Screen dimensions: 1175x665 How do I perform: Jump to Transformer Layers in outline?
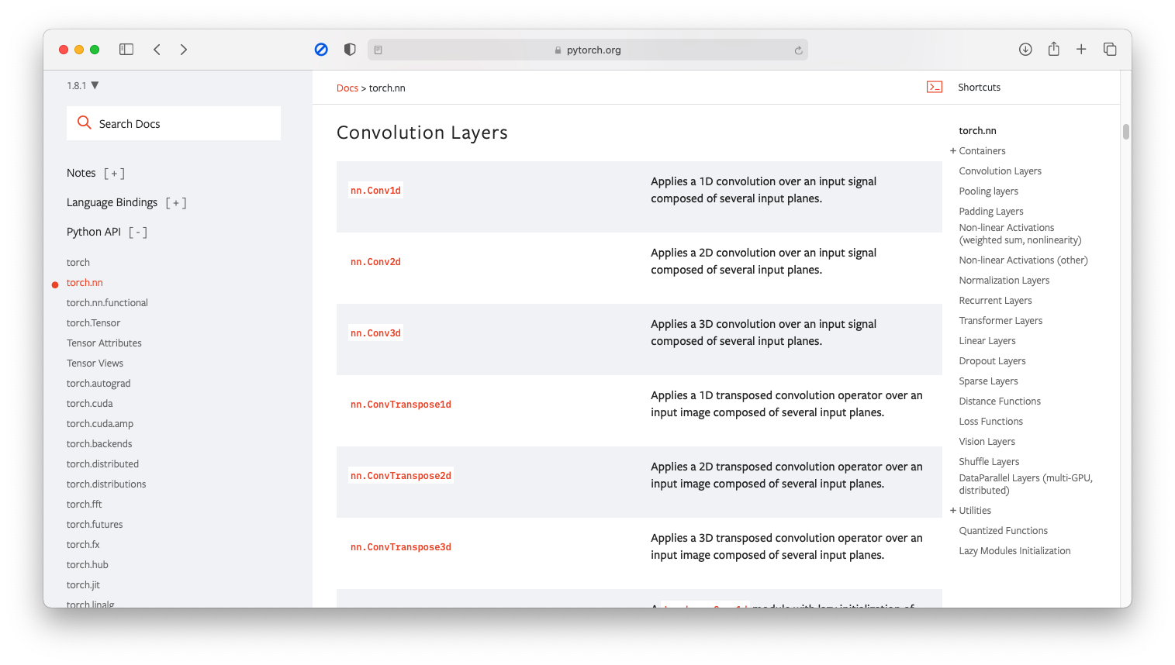pos(1000,321)
